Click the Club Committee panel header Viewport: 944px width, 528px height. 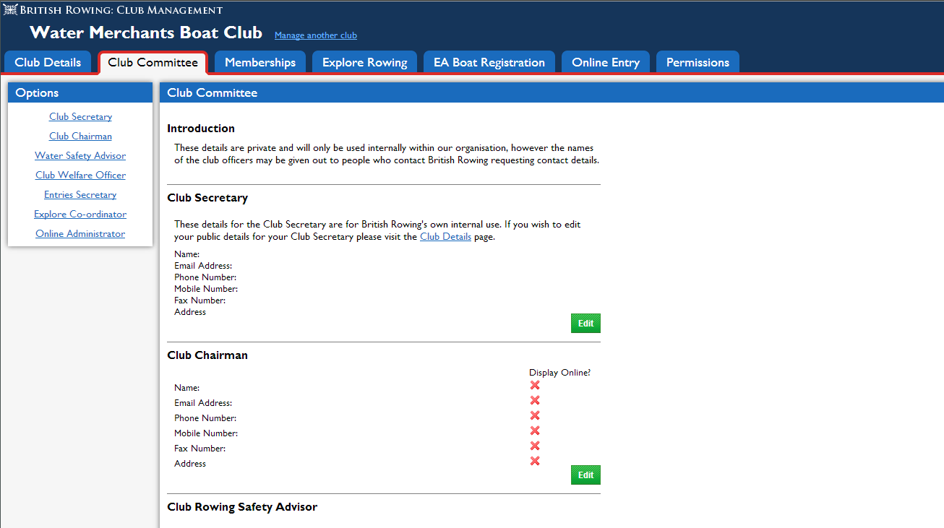(552, 92)
